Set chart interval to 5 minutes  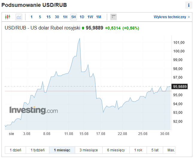(x=40, y=17)
